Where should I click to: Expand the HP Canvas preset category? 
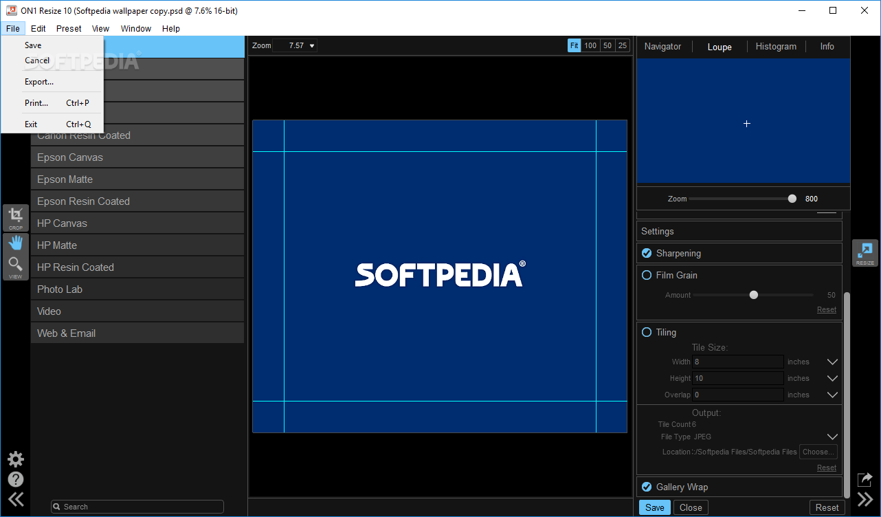coord(137,223)
